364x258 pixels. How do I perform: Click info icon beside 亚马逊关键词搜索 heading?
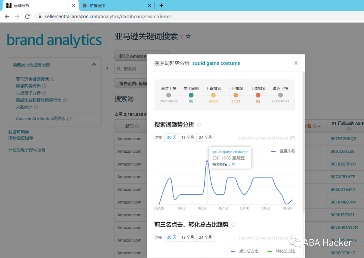click(x=182, y=37)
